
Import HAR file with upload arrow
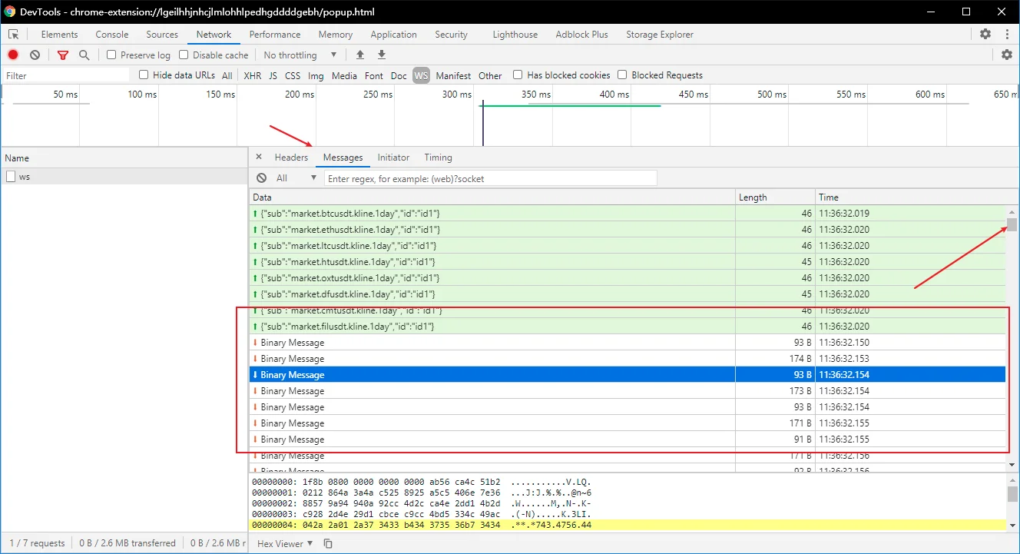[x=360, y=55]
